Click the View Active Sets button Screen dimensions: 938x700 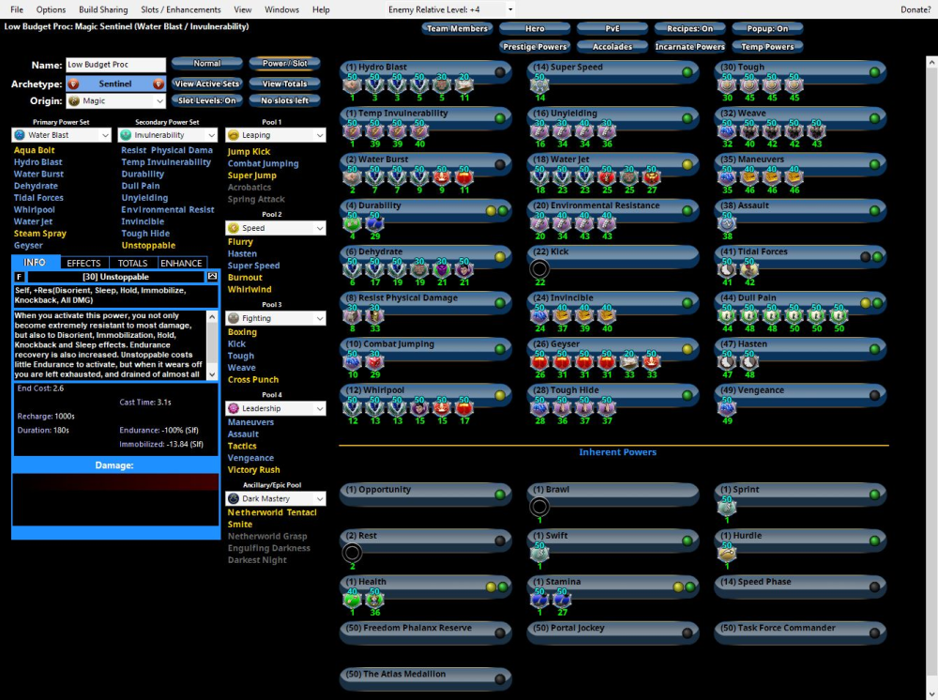click(207, 84)
